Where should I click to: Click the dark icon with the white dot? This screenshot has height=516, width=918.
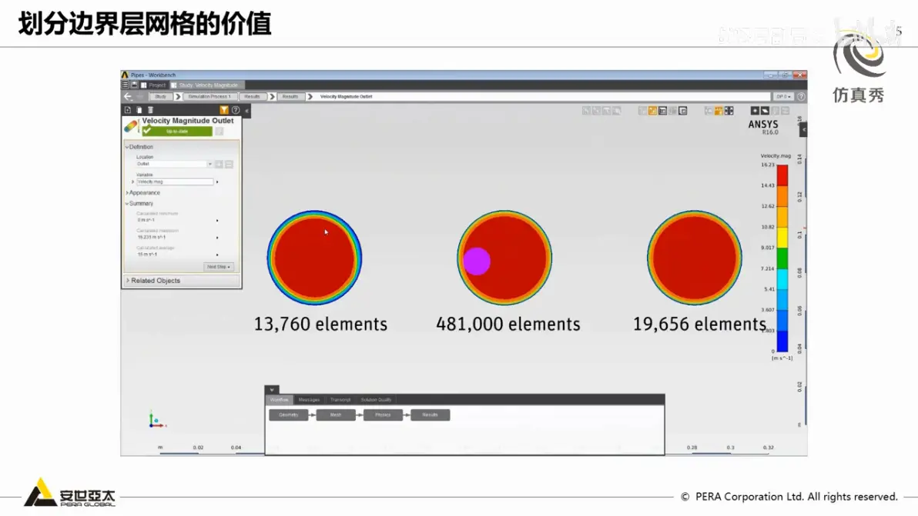[755, 111]
